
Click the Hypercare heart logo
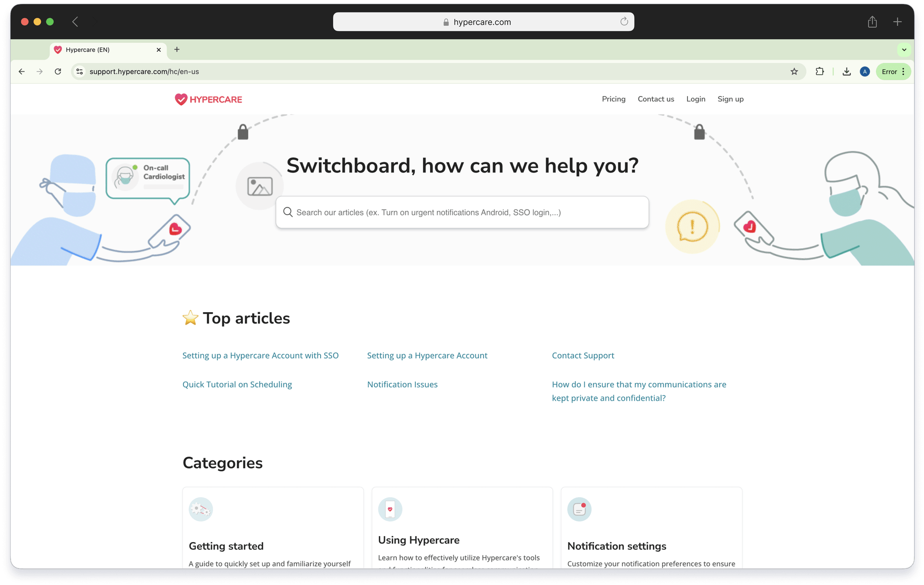[180, 99]
